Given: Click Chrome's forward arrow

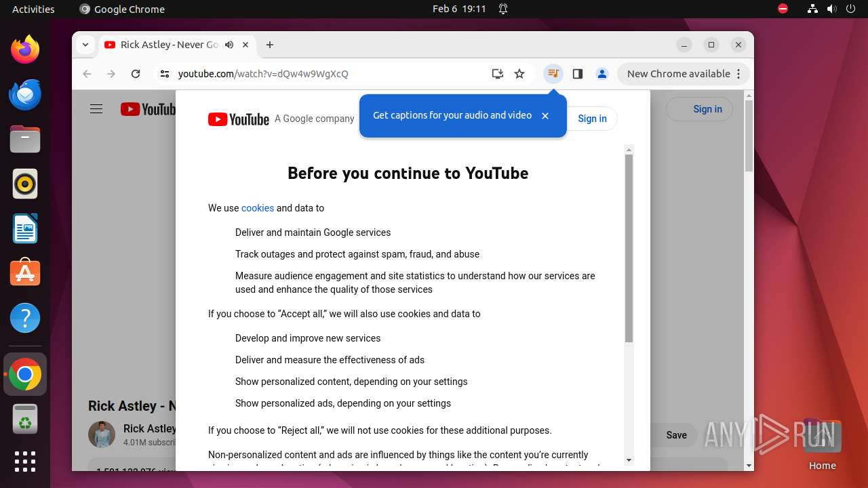Looking at the screenshot, I should coord(111,74).
